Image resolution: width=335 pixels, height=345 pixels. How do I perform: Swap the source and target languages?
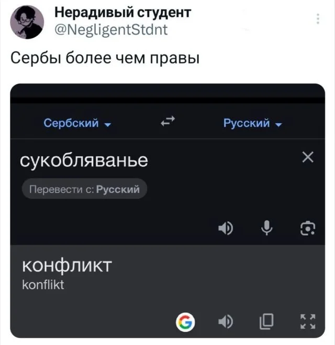click(x=167, y=121)
